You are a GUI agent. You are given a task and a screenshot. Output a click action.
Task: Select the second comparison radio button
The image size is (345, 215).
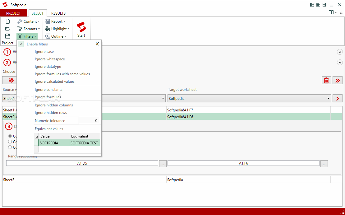pos(10,142)
